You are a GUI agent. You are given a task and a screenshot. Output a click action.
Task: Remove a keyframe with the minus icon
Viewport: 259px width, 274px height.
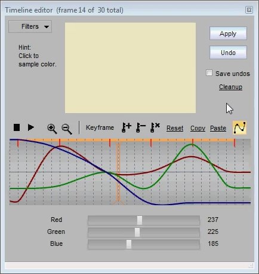(x=141, y=127)
